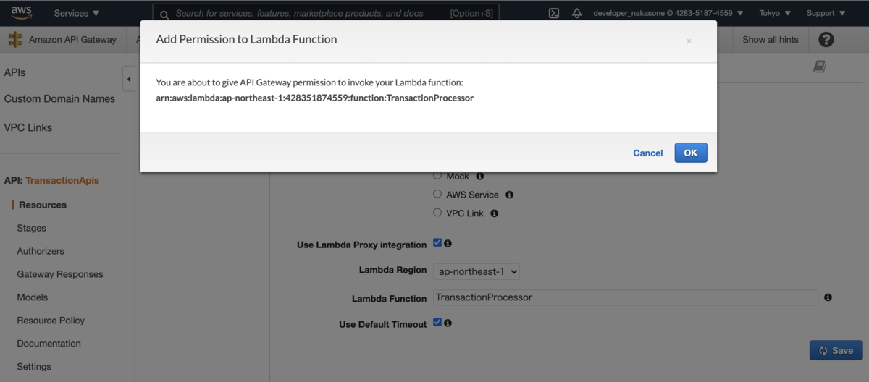This screenshot has width=869, height=382.
Task: Select the Mock integration type
Action: tap(437, 175)
